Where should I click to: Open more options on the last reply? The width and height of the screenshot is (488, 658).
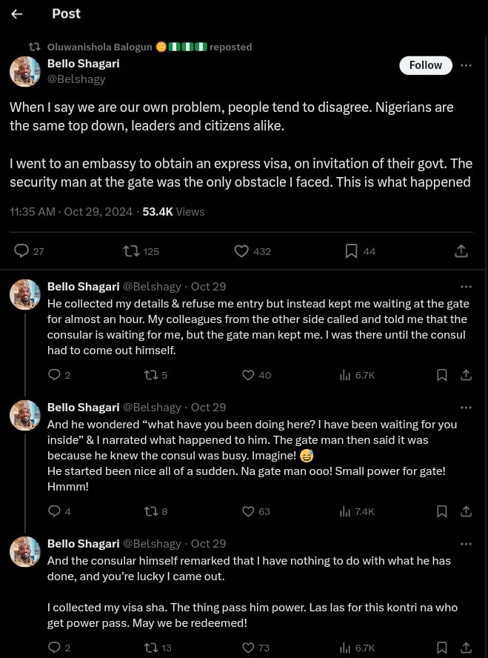466,543
